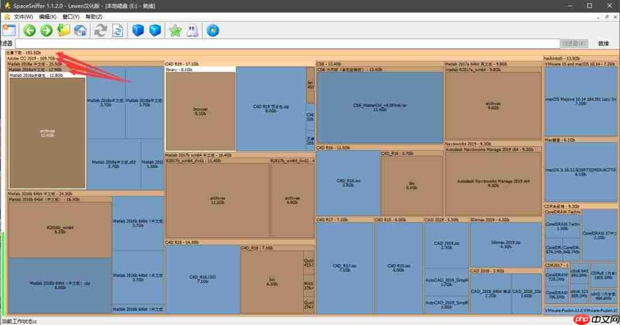Click the CS6 - 13.4Gb header

[x=329, y=64]
